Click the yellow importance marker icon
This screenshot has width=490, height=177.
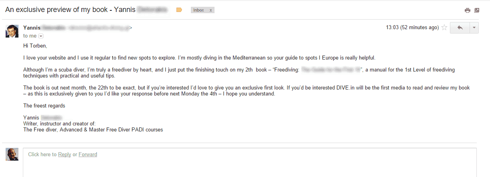tap(179, 10)
